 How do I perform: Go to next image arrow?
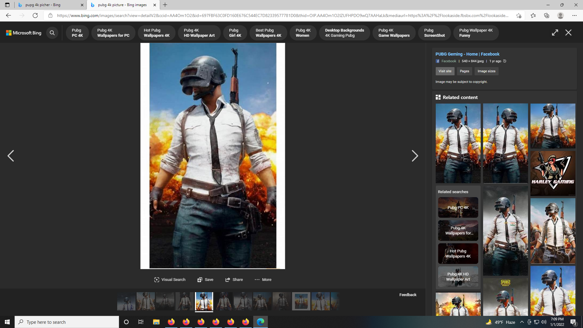click(x=415, y=156)
